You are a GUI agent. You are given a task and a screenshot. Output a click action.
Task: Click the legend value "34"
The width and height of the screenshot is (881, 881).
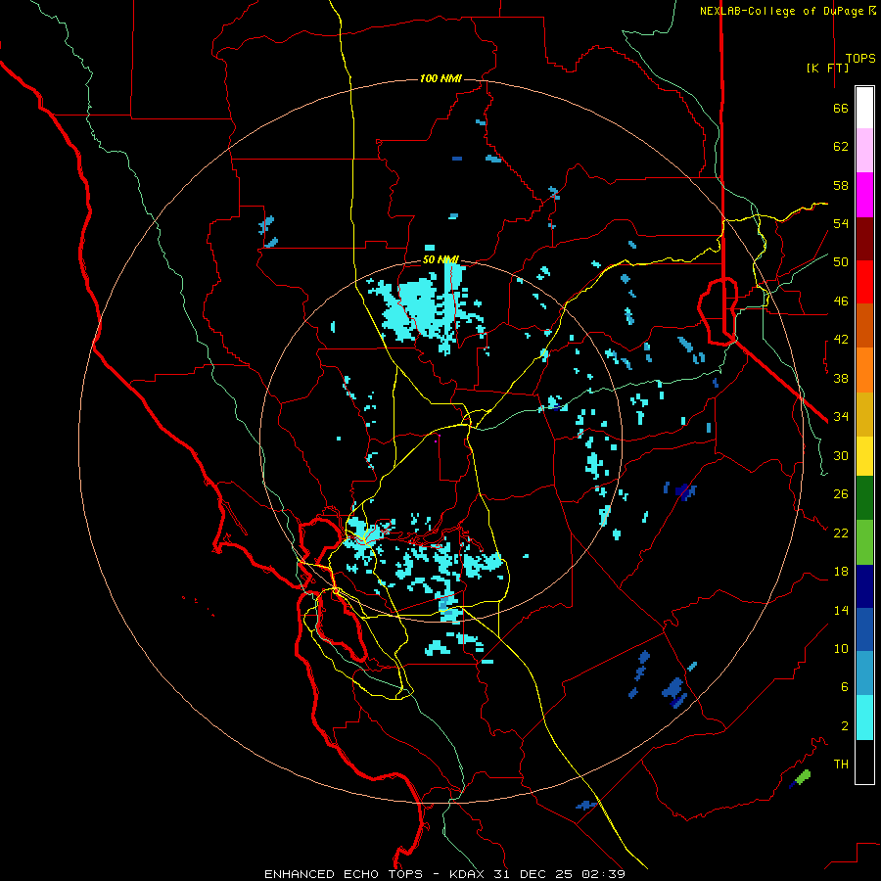(841, 416)
